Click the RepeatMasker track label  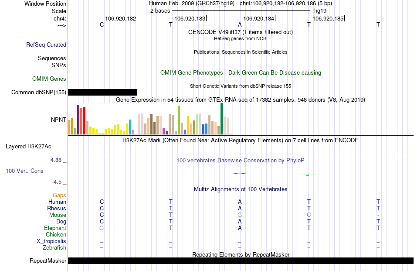(x=48, y=261)
